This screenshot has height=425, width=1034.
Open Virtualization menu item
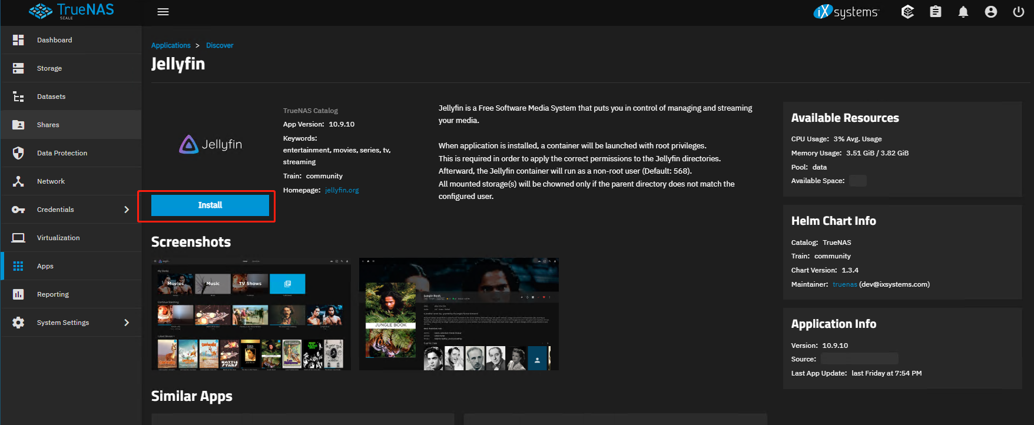[x=71, y=238]
